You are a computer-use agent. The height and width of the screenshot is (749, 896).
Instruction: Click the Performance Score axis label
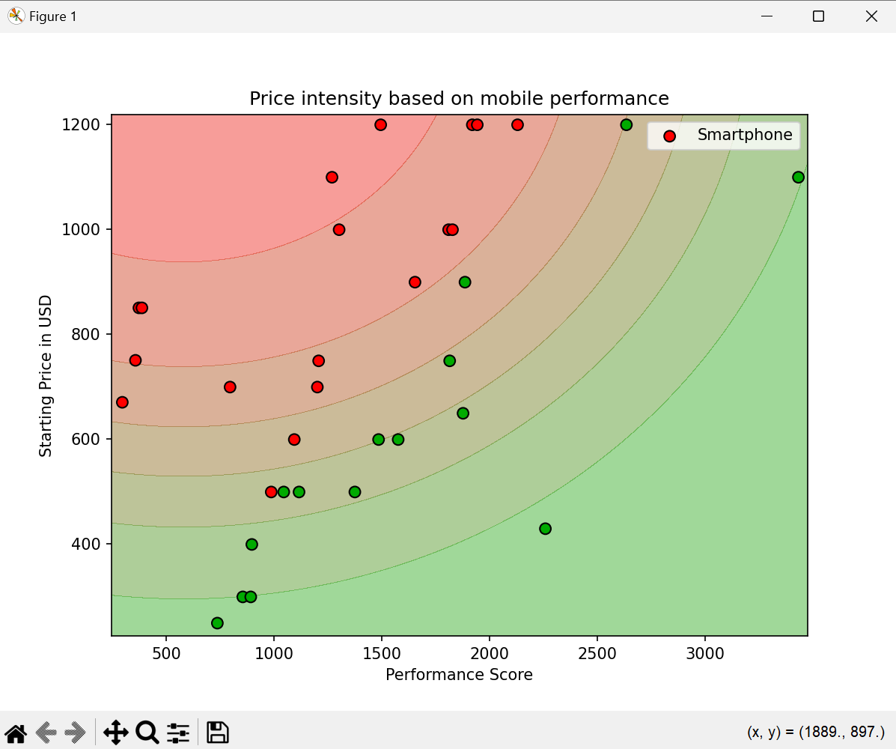[459, 675]
